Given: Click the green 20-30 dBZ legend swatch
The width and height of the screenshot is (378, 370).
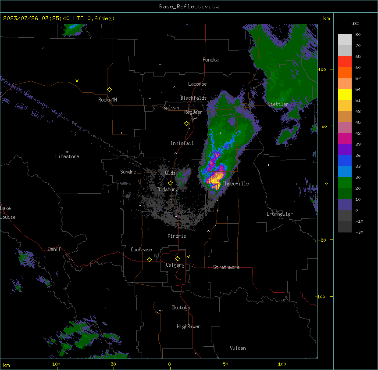Looking at the screenshot, I should click(x=345, y=183).
